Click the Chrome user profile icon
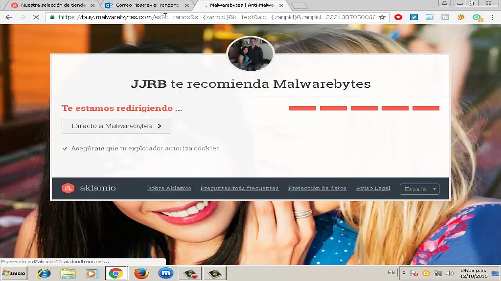 (x=445, y=3)
